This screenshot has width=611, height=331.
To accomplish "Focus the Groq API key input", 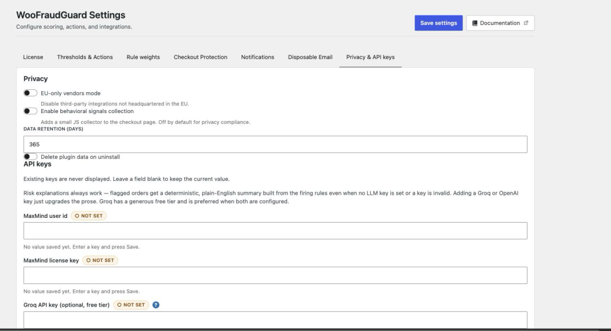I will (275, 320).
